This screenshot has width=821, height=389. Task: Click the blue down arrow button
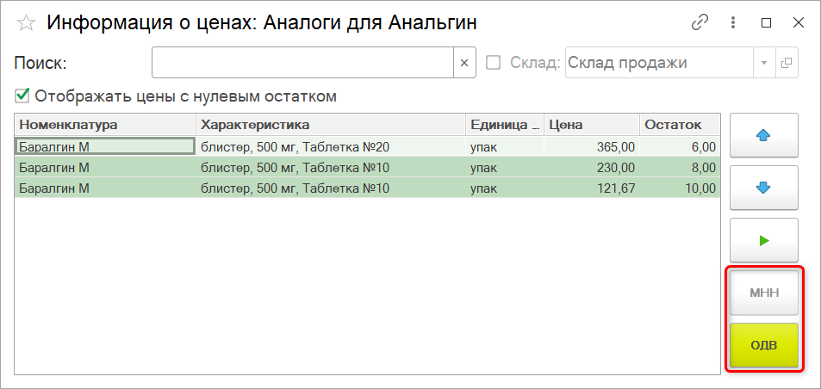(763, 188)
